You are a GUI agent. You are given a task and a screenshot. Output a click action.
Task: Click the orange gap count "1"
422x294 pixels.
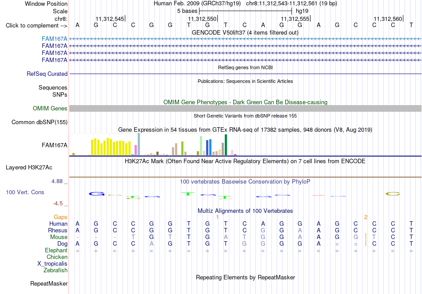[x=218, y=217]
